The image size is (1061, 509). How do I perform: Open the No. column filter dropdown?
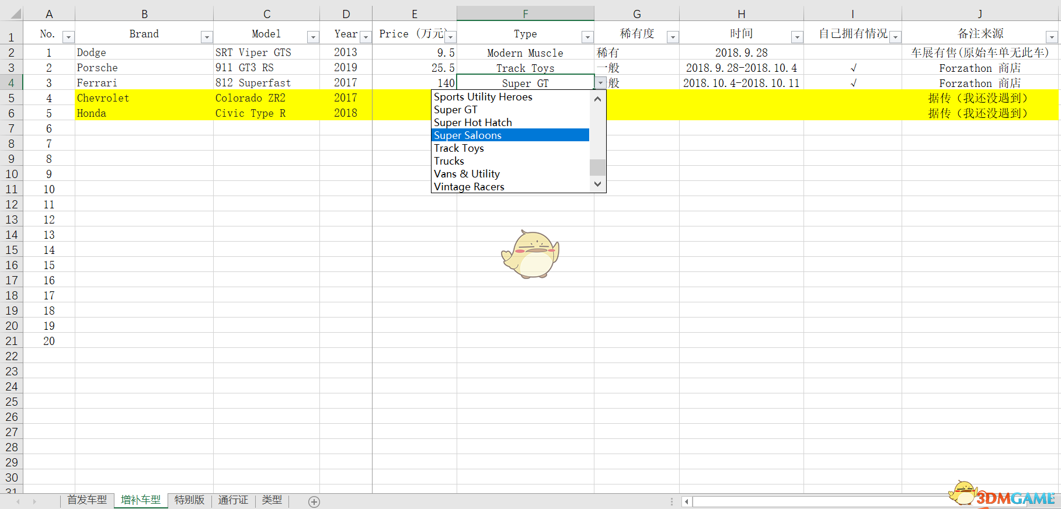pyautogui.click(x=68, y=37)
